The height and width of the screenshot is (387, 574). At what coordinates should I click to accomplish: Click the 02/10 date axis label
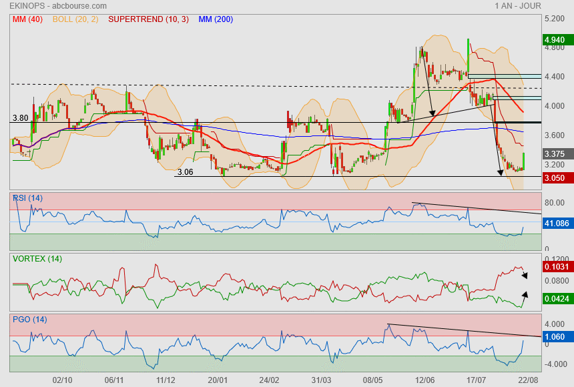tap(62, 380)
